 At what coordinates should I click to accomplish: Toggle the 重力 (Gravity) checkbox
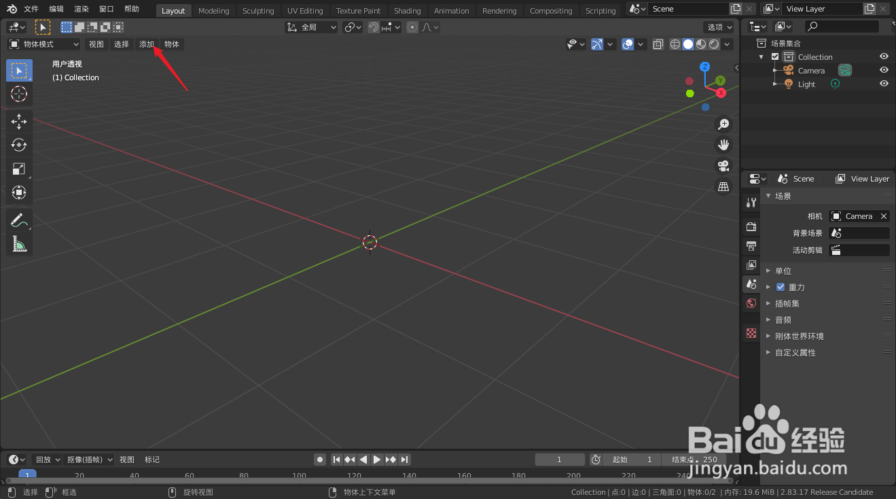(780, 287)
